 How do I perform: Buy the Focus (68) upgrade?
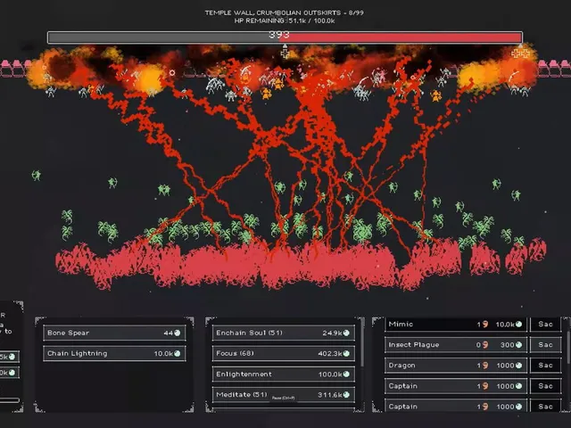tap(284, 353)
